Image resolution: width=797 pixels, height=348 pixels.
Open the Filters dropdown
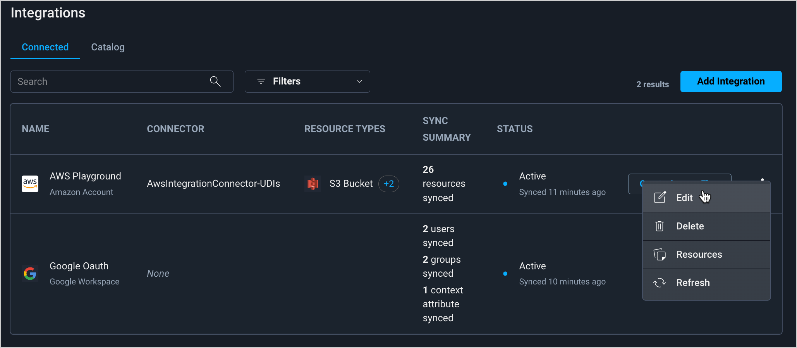(307, 81)
